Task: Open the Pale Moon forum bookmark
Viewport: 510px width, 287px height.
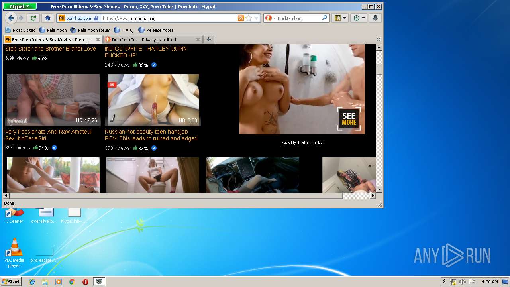Action: click(90, 30)
